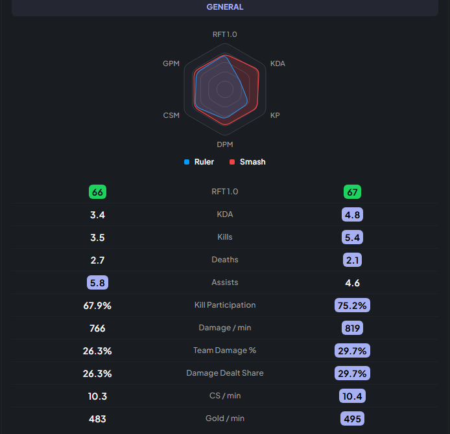Click the DPM radar axis label
The image size is (450, 434).
225,144
